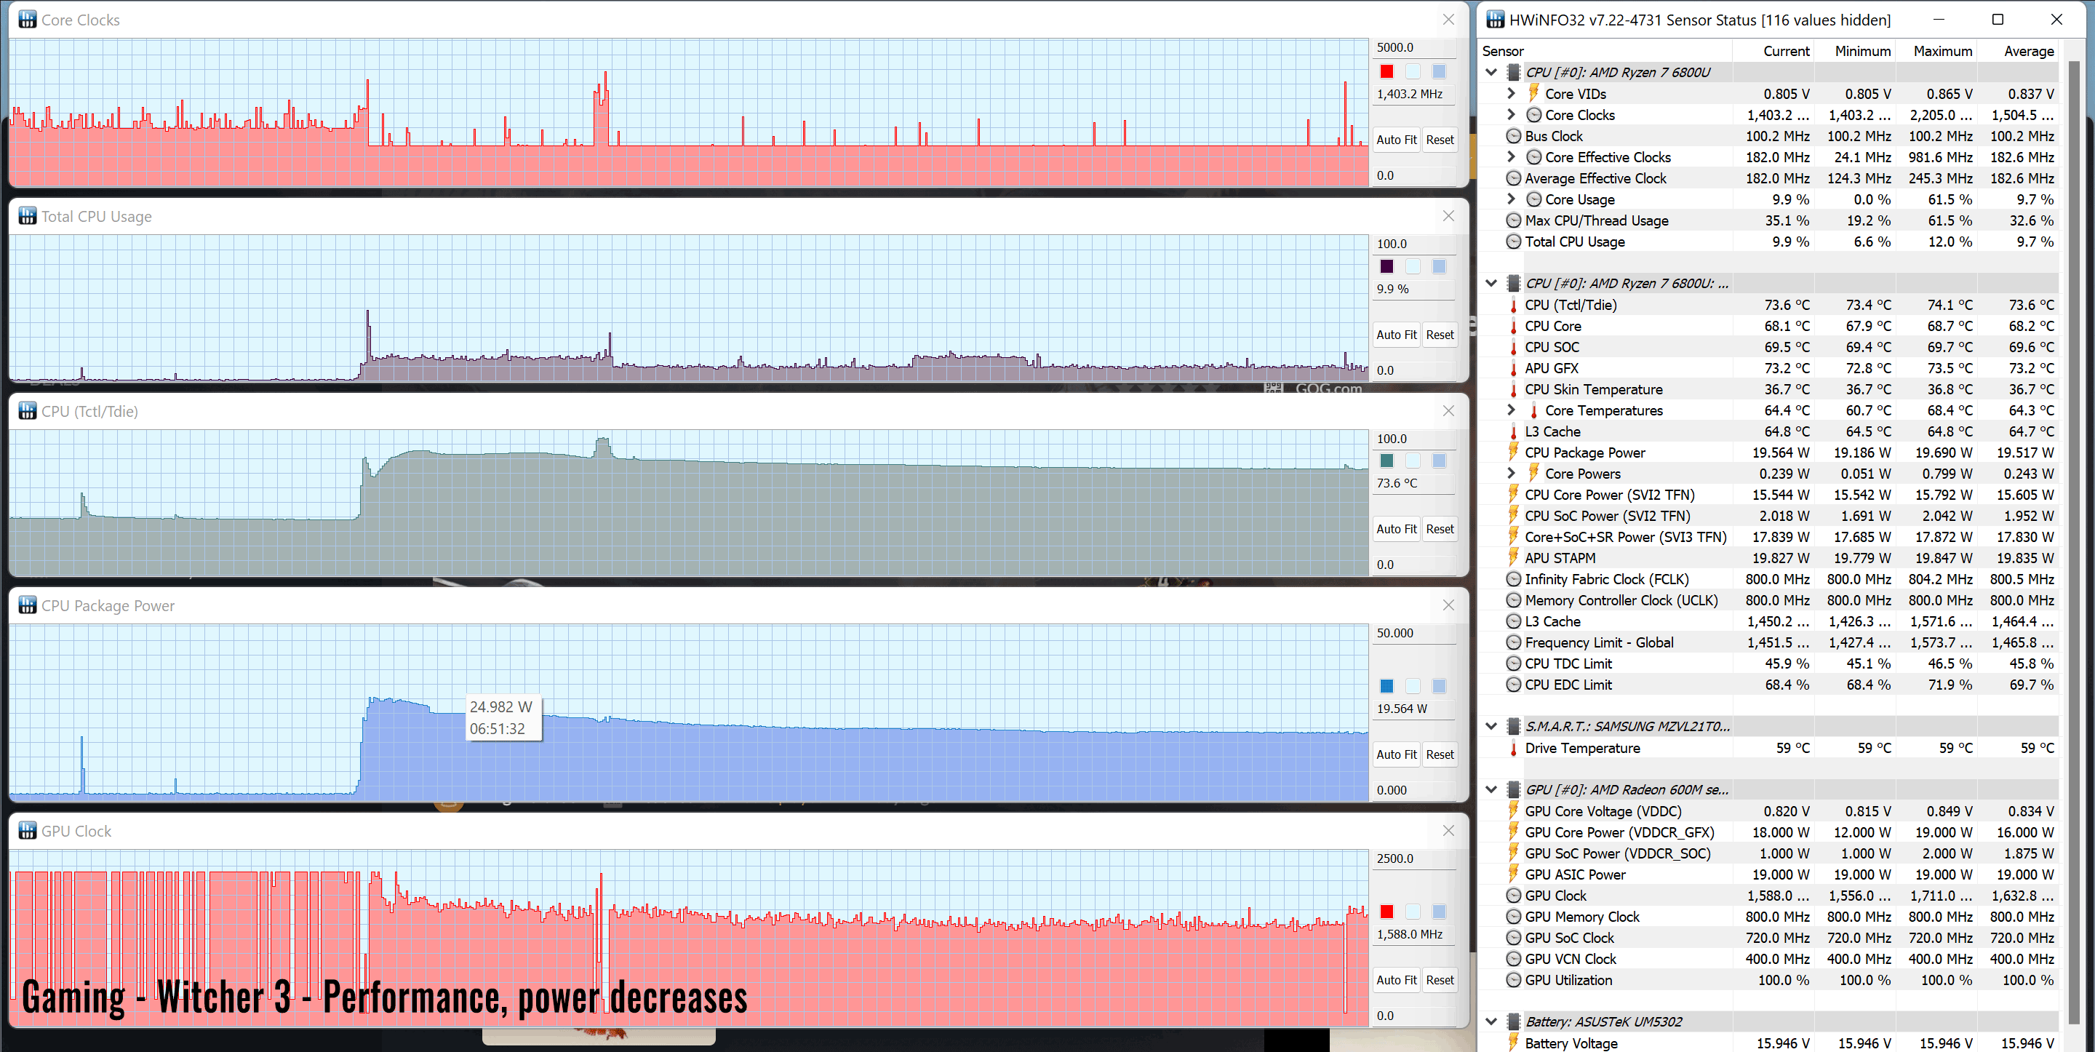Click the lightning icon beside APU STAPM
The image size is (2095, 1052).
1514,557
